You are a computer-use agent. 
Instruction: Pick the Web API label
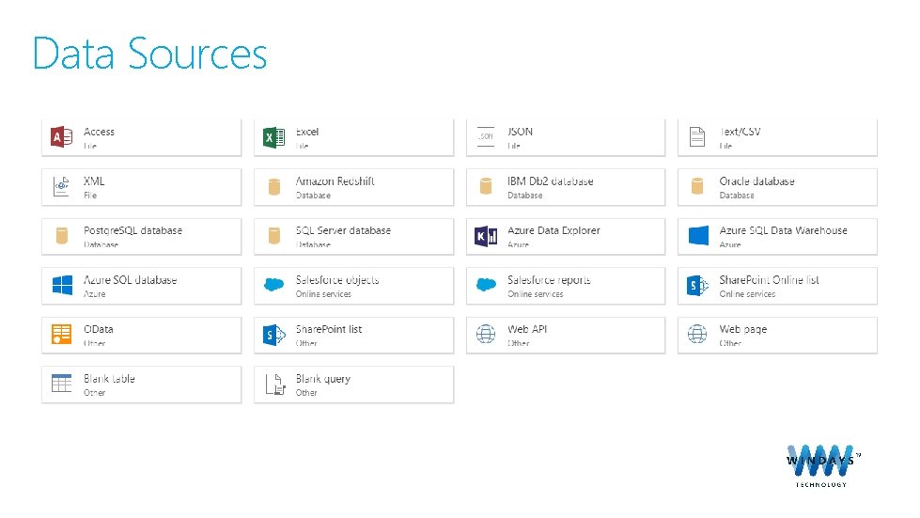click(527, 329)
